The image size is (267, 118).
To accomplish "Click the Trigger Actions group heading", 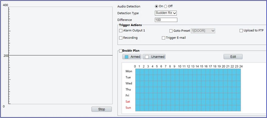I will 130,25.
